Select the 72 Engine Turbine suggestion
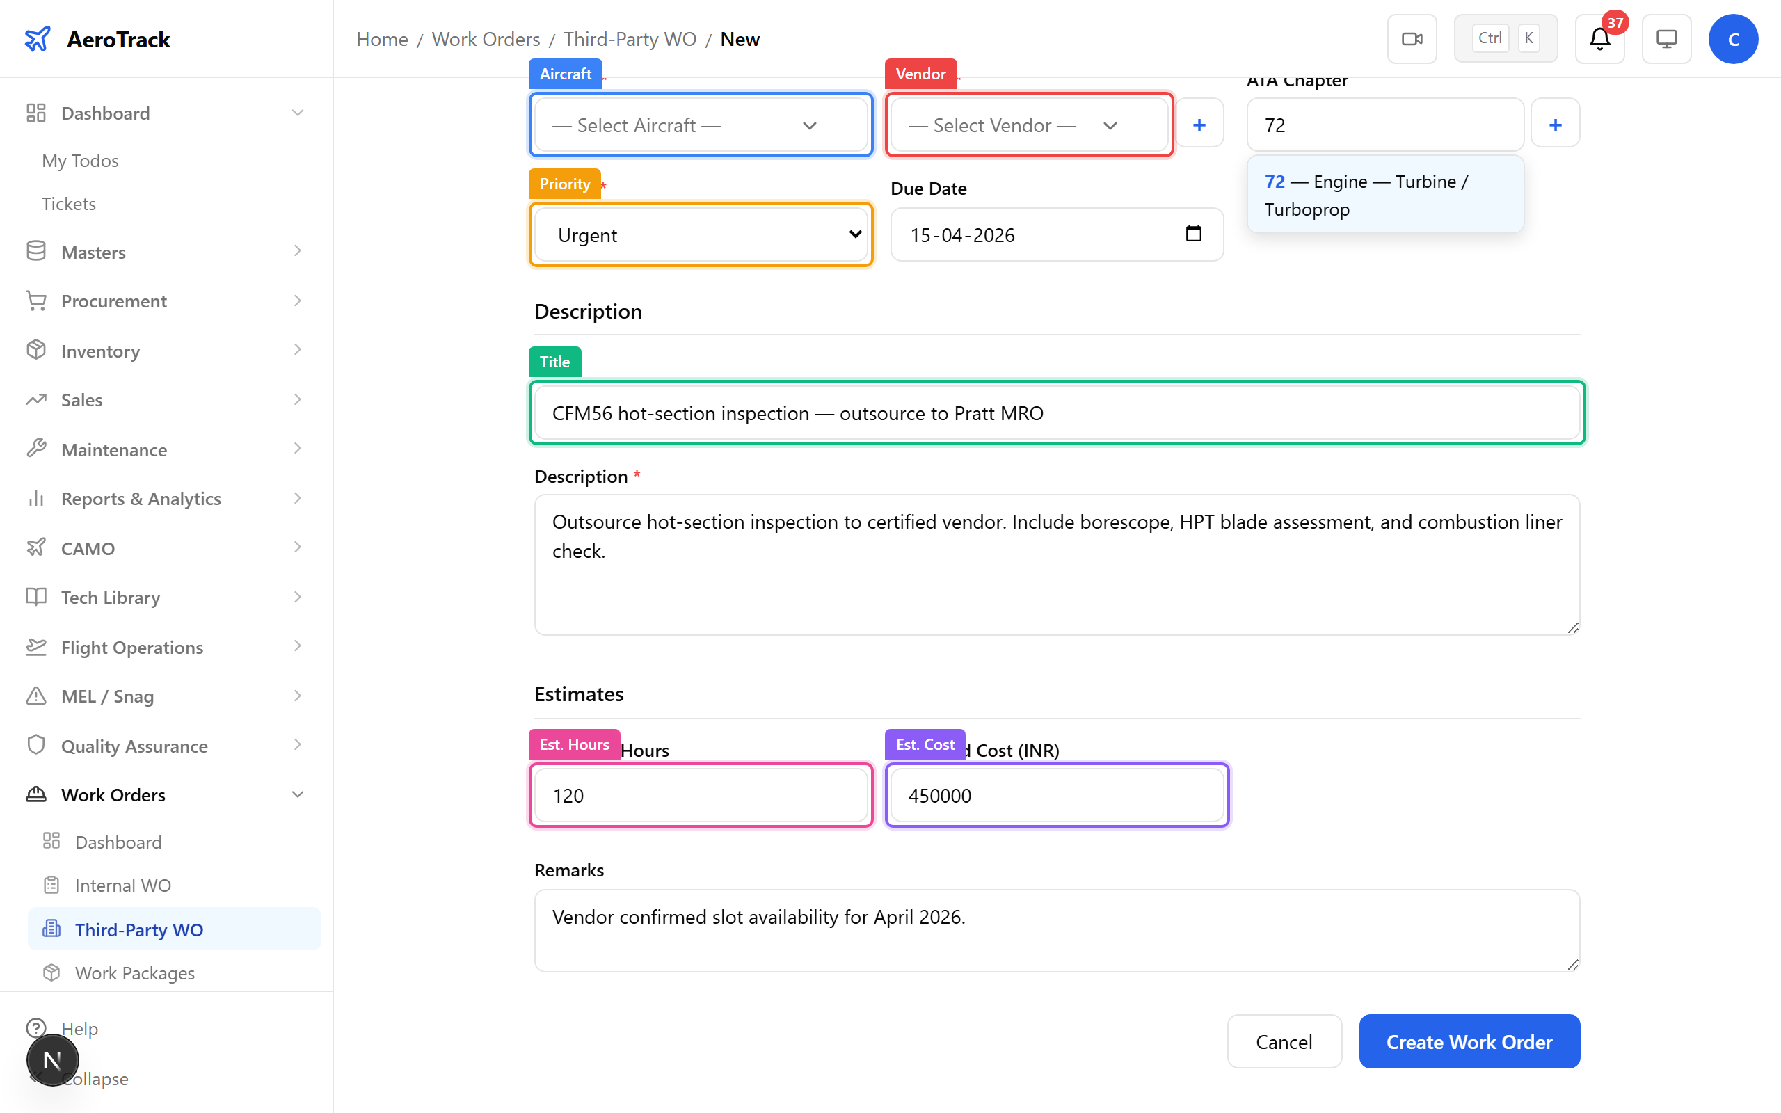The image size is (1781, 1113). (1384, 195)
